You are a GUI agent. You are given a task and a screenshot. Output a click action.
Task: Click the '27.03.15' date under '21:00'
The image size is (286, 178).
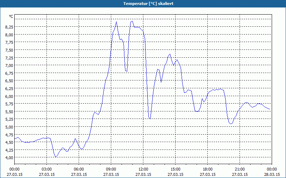coord(240,174)
